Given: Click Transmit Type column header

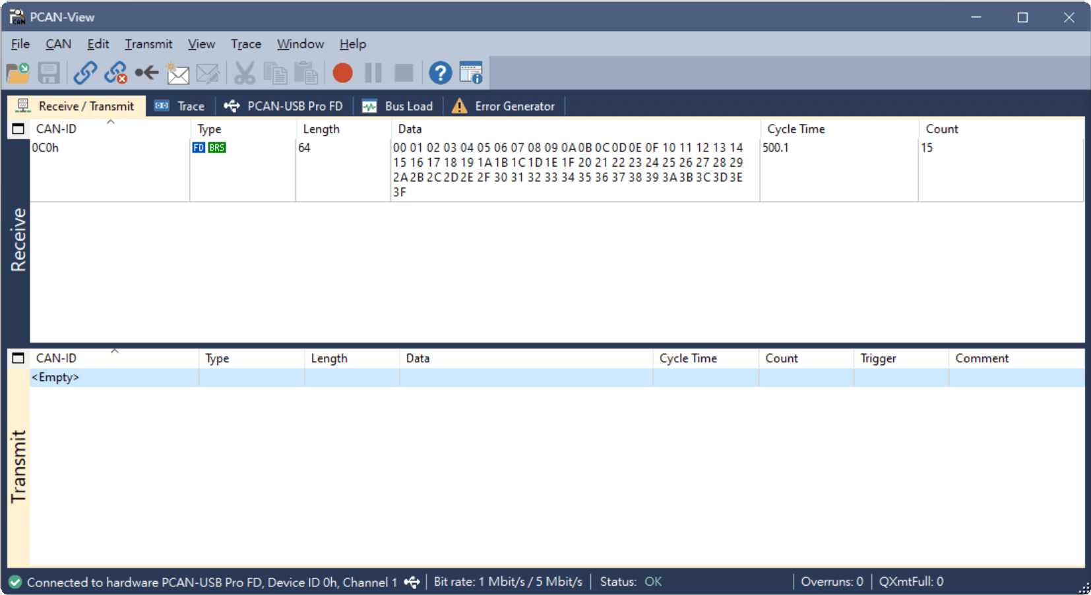Looking at the screenshot, I should [x=251, y=358].
